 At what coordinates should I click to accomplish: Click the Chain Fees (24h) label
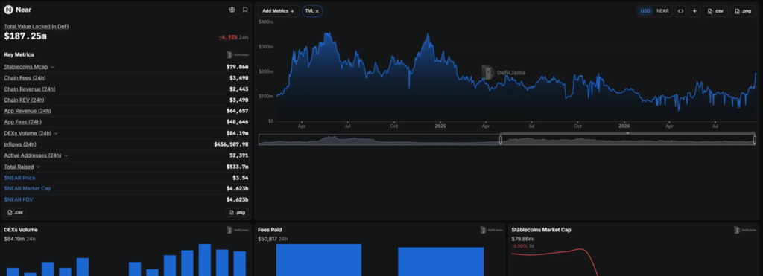pos(25,78)
